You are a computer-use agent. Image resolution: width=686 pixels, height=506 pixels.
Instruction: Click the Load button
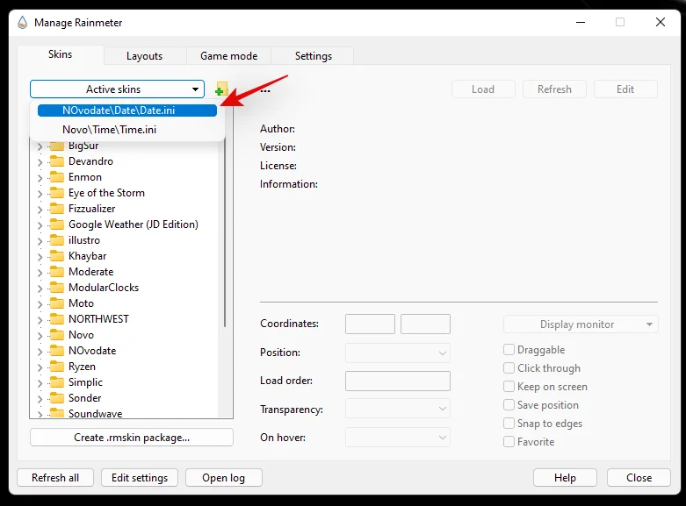(x=483, y=89)
